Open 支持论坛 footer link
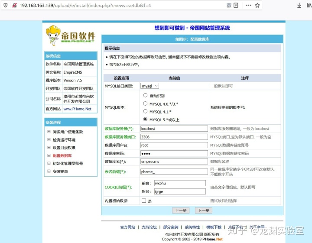 click(149, 227)
